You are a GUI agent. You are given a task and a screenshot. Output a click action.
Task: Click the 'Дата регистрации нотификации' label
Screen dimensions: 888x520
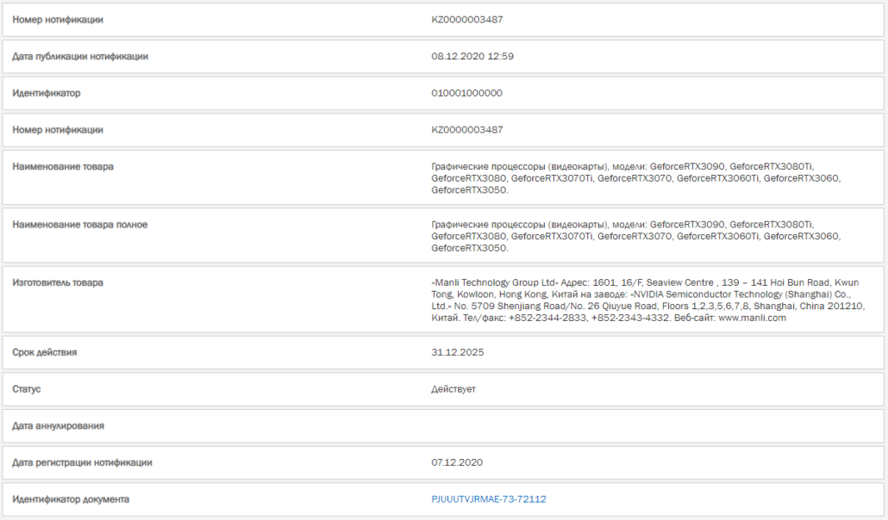(82, 462)
